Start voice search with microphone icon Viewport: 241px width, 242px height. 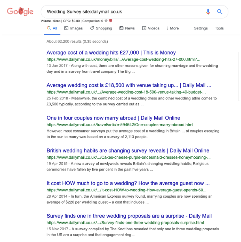[x=208, y=12]
